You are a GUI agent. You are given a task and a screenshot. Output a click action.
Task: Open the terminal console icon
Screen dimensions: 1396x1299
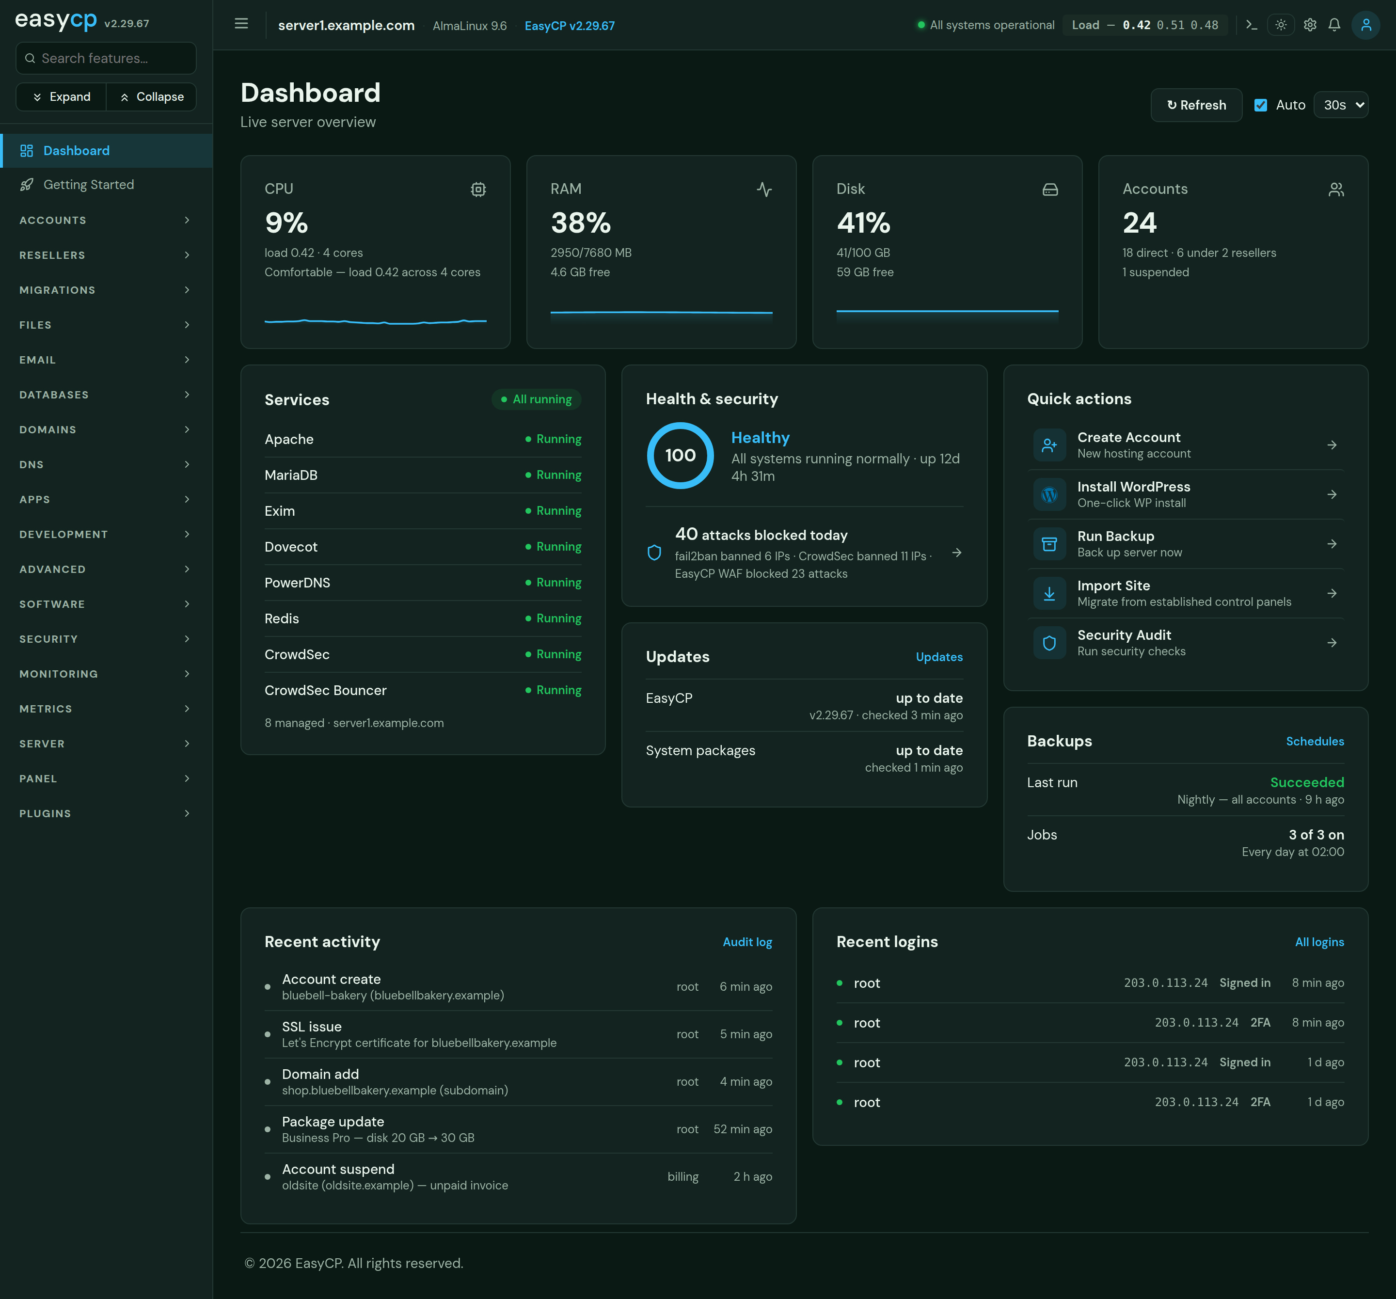1252,25
